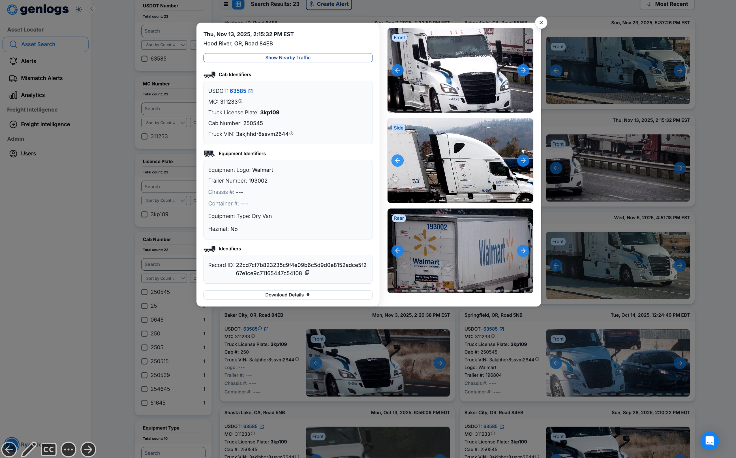Switch results to list view

coord(226,5)
